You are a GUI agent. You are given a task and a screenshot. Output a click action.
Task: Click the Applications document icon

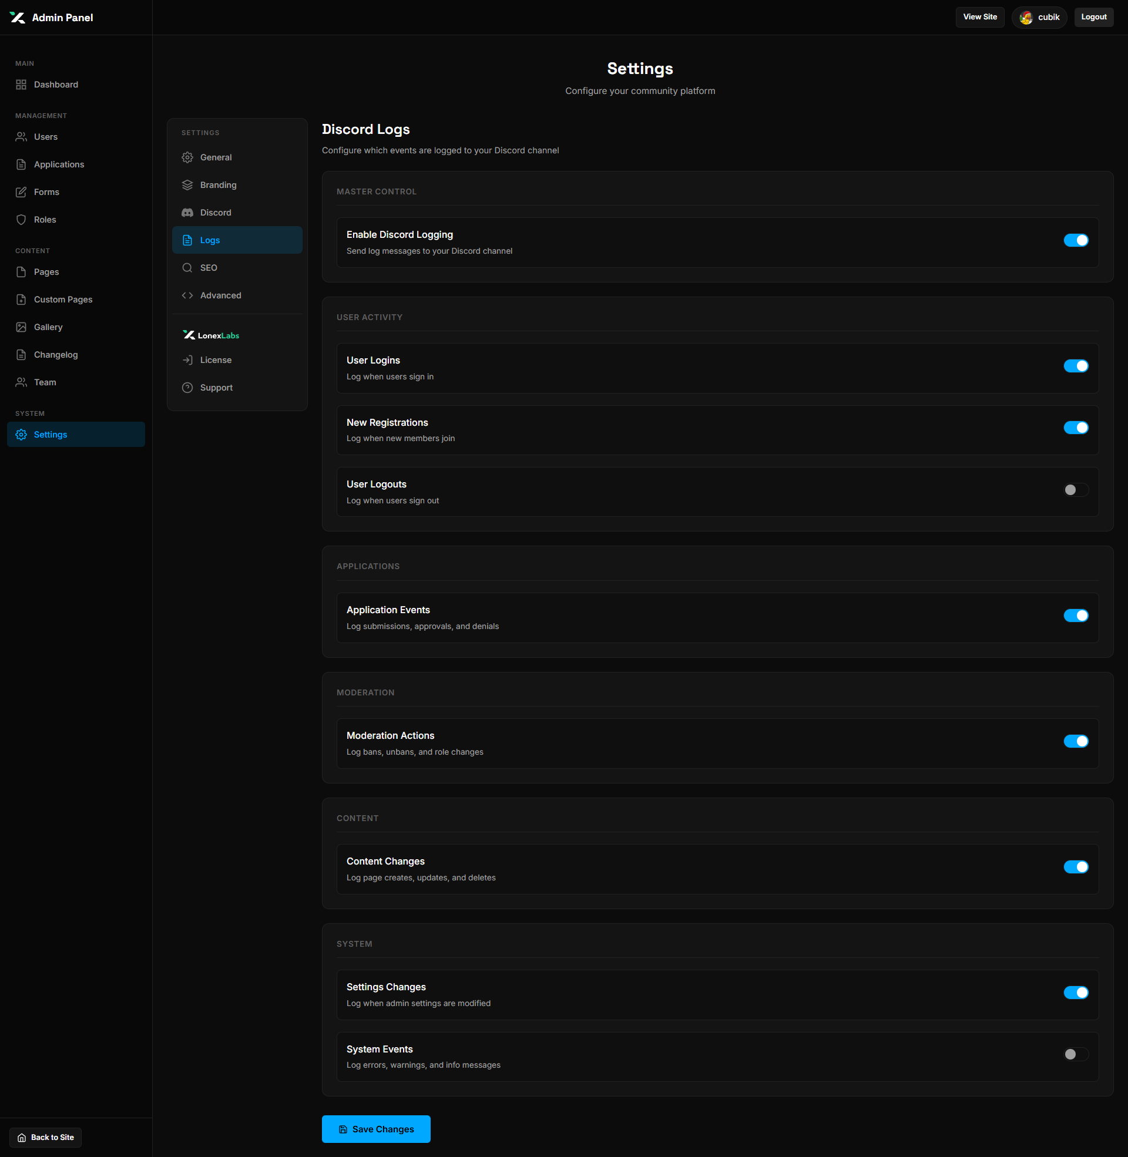click(21, 164)
